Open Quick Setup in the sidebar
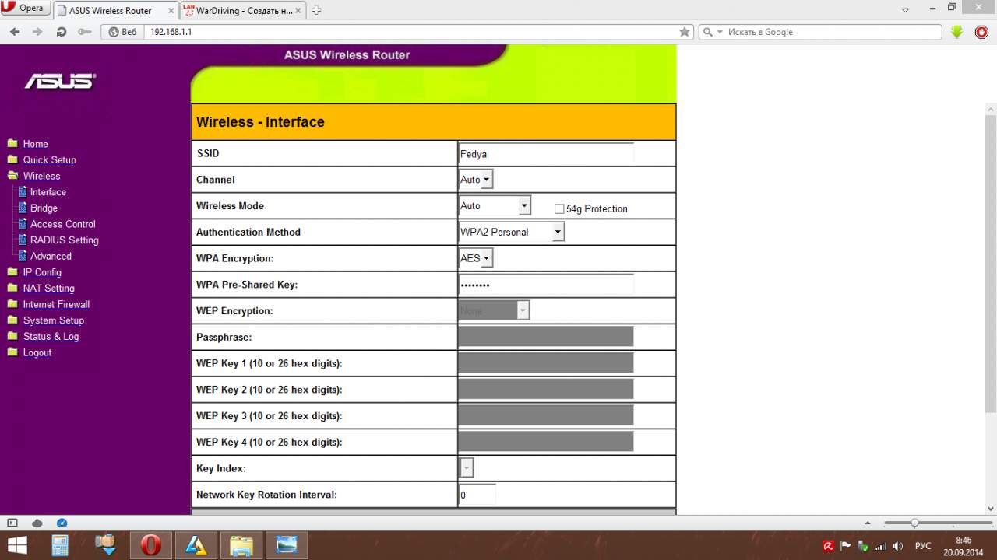 pos(49,160)
